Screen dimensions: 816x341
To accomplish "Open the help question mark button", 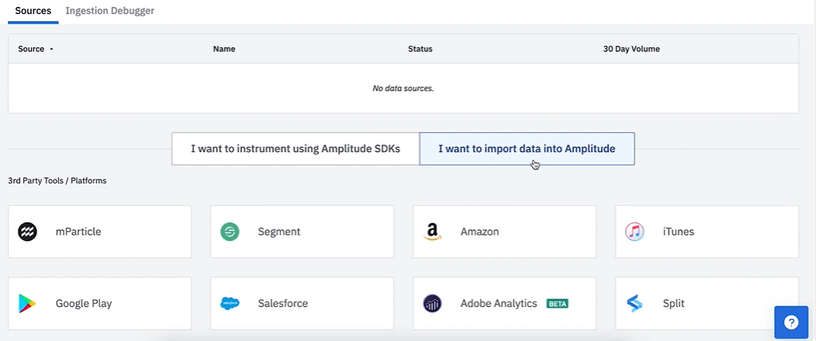I will (x=791, y=322).
